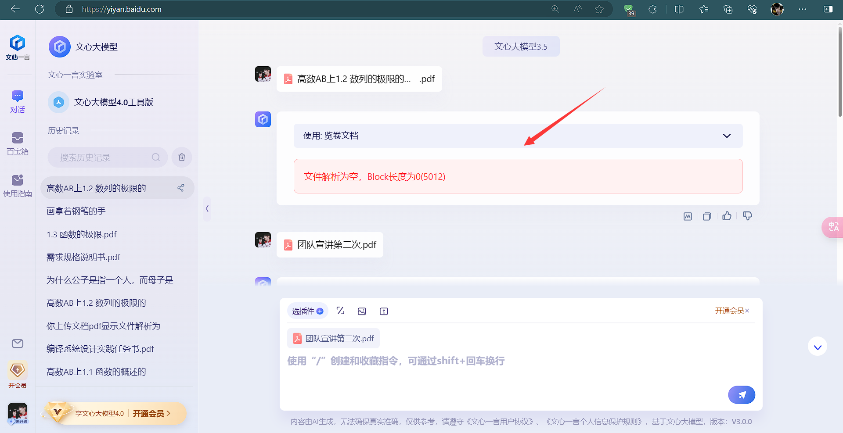This screenshot has height=433, width=843.
Task: Select 文心大模型4.0工具版
Action: coord(101,102)
